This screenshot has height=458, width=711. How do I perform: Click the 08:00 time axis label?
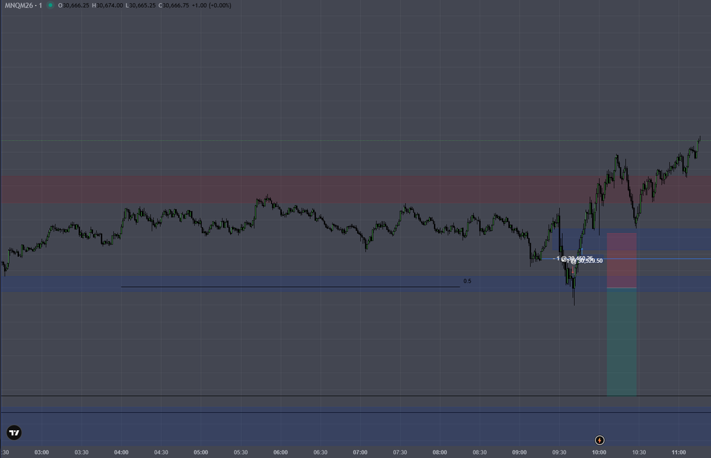[440, 452]
